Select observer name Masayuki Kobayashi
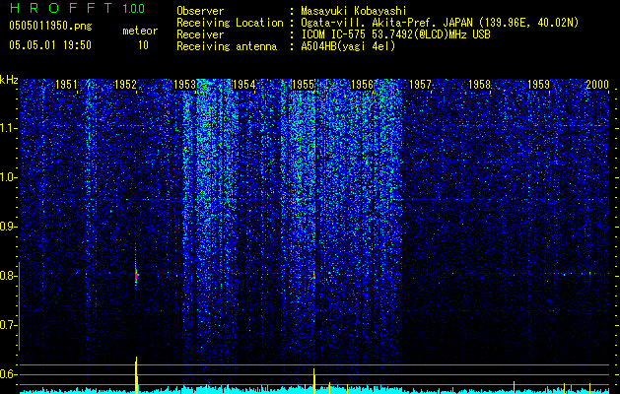Image resolution: width=620 pixels, height=394 pixels. pyautogui.click(x=354, y=11)
